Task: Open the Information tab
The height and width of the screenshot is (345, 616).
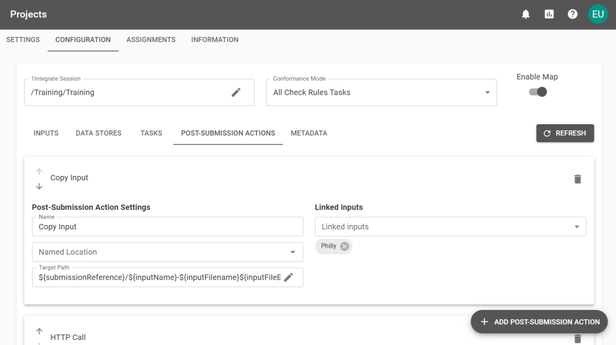Action: (x=215, y=39)
